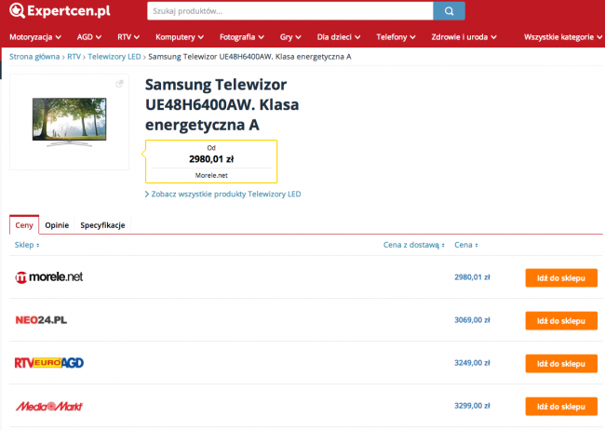Click the Media Markt shop logo
The image size is (605, 431).
click(x=49, y=406)
